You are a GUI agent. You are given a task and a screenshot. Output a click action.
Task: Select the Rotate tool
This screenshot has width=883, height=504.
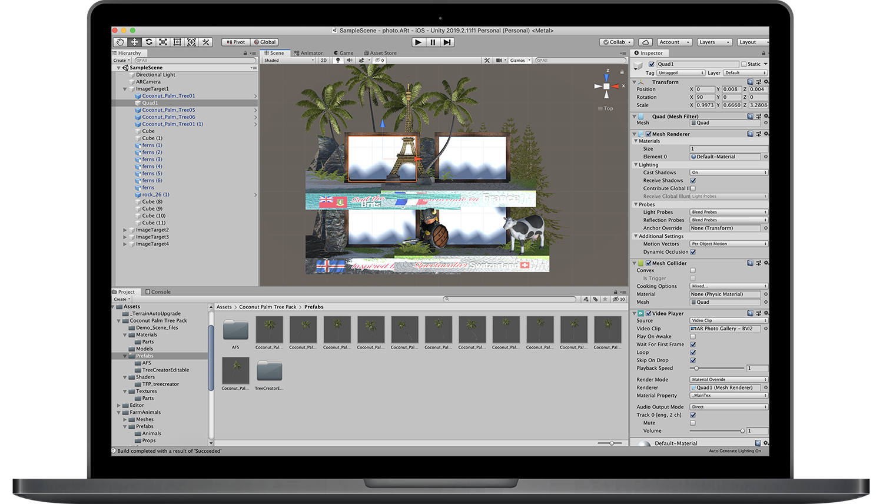click(x=149, y=42)
